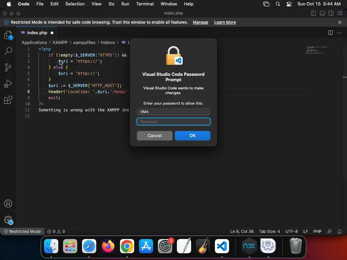Open Ln 8, Col 36 go-to-line

click(242, 232)
